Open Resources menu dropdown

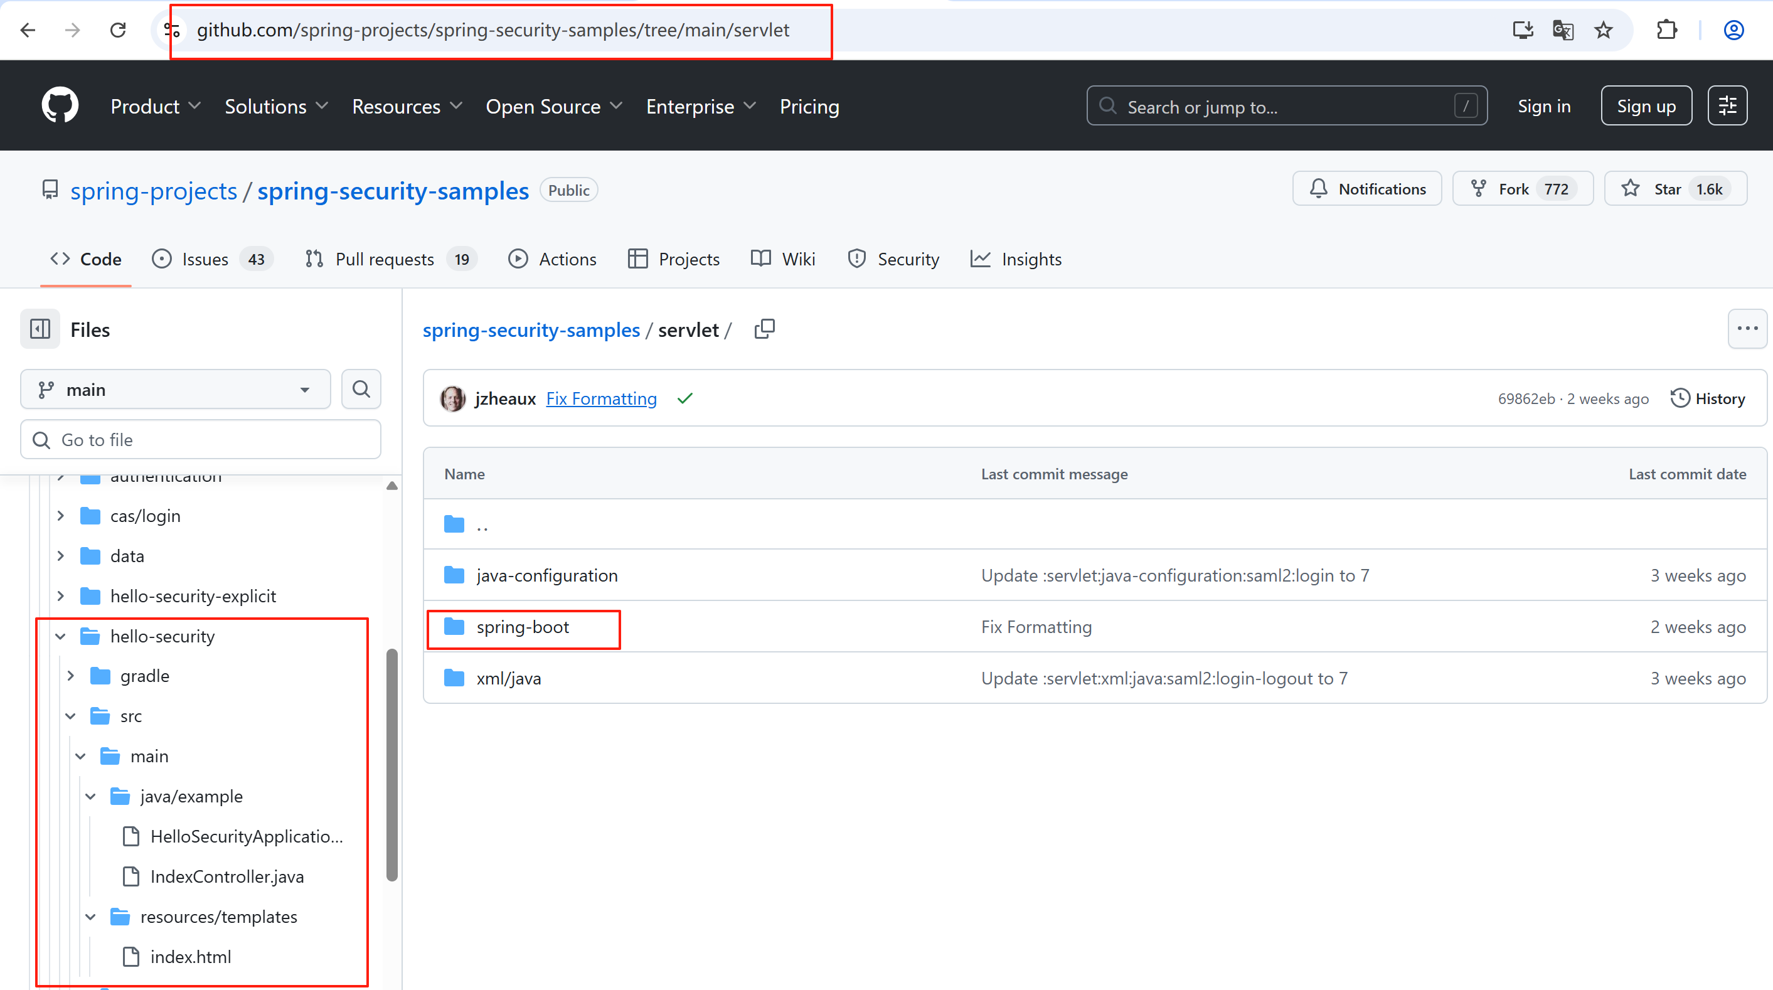[407, 107]
